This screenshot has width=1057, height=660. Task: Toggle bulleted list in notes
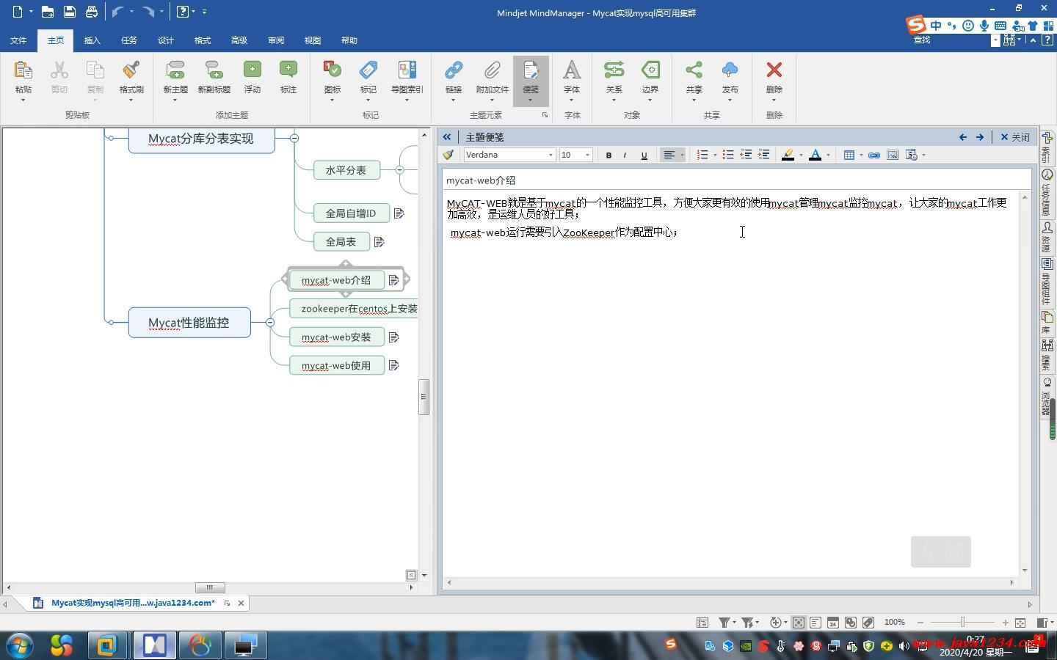(728, 155)
